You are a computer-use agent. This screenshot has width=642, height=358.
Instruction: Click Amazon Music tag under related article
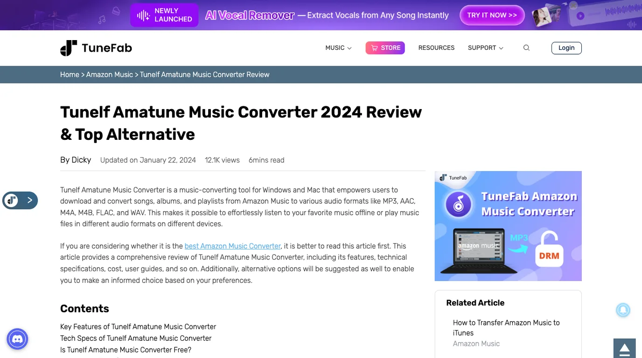coord(476,344)
